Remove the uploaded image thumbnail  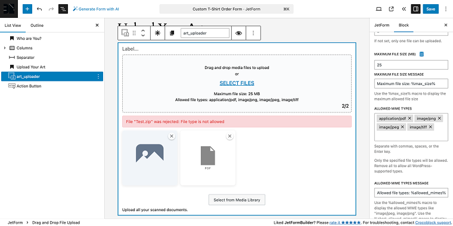click(x=172, y=136)
